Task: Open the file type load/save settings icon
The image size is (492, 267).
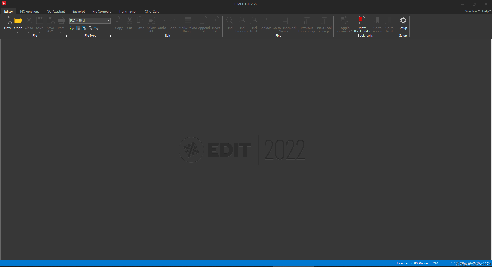Action: point(84,28)
